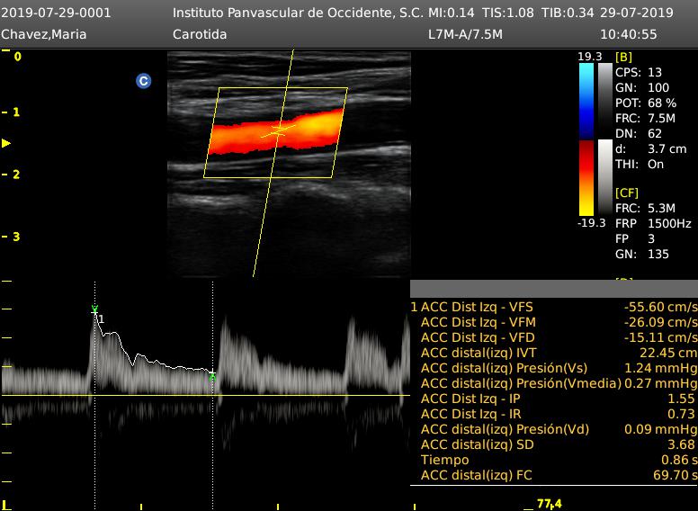The height and width of the screenshot is (511, 698).
Task: Click the blue circular C marker icon
Action: coord(143,81)
